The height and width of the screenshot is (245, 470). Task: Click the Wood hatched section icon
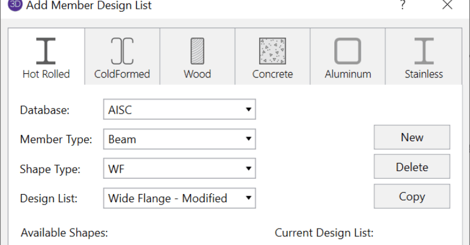197,52
